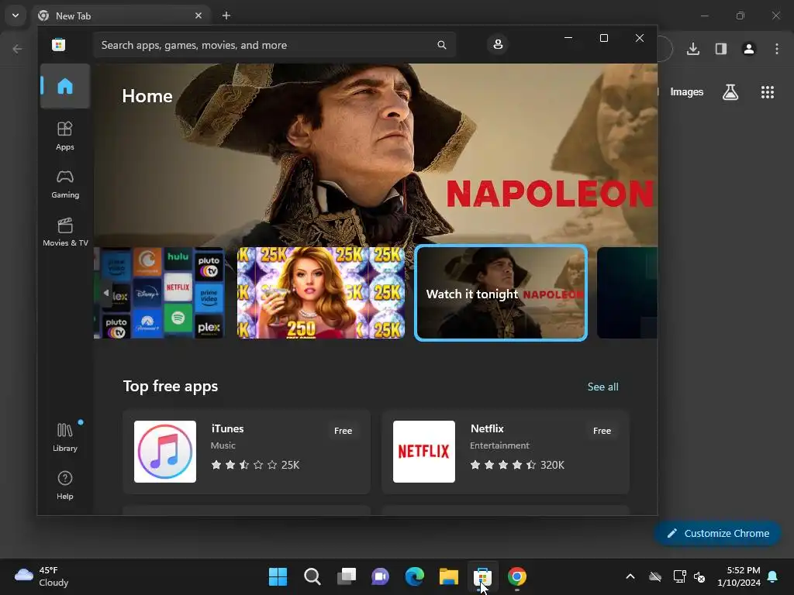Focus the Search apps, games, movies field
This screenshot has height=595, width=794.
coord(274,45)
